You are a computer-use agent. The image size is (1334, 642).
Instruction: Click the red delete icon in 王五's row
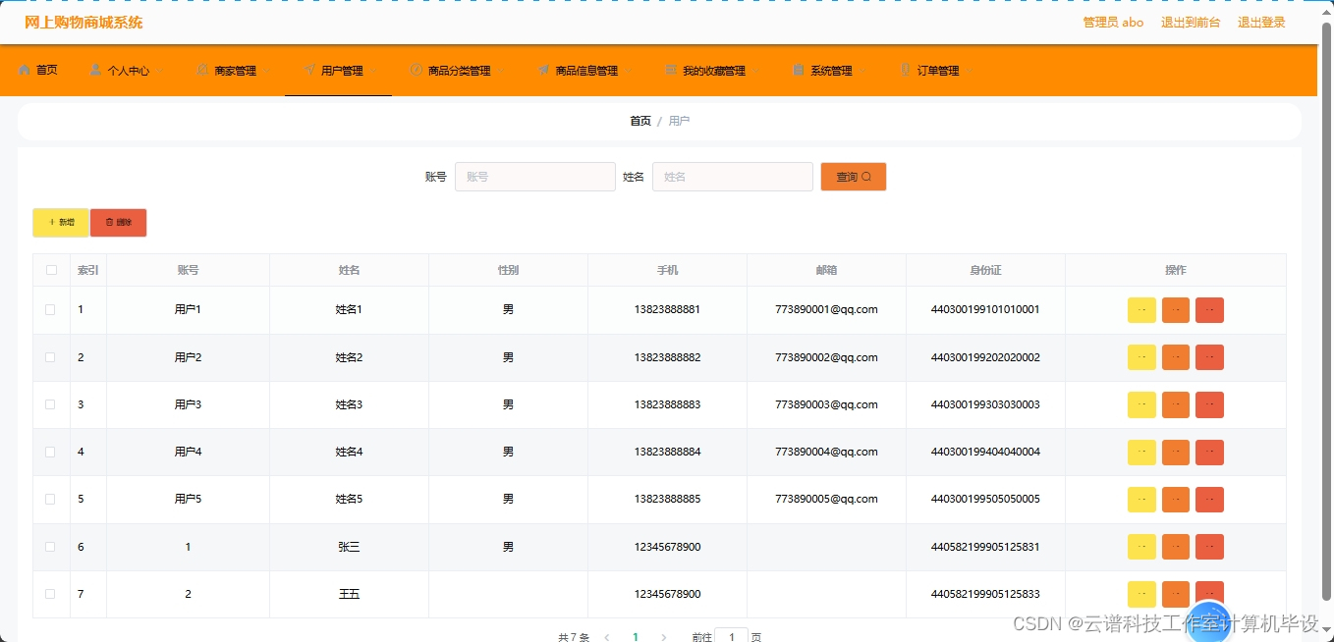coord(1209,594)
